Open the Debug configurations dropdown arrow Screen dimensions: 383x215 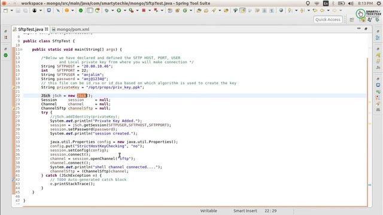coord(113,11)
